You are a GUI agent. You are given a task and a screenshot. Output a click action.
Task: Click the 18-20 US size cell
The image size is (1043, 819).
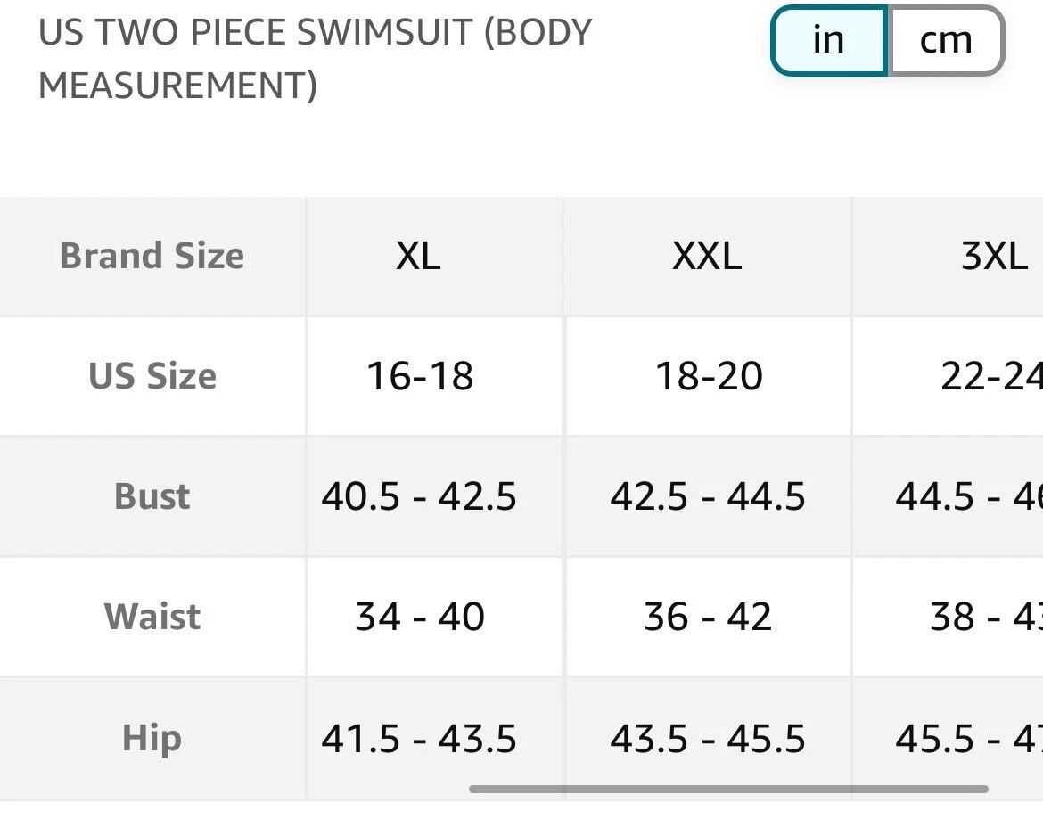point(708,376)
